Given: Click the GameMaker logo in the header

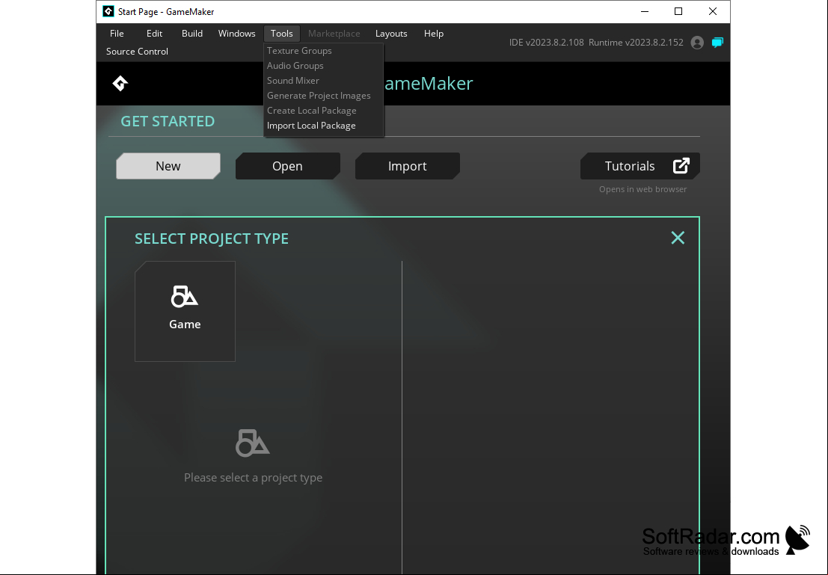Looking at the screenshot, I should [x=120, y=84].
